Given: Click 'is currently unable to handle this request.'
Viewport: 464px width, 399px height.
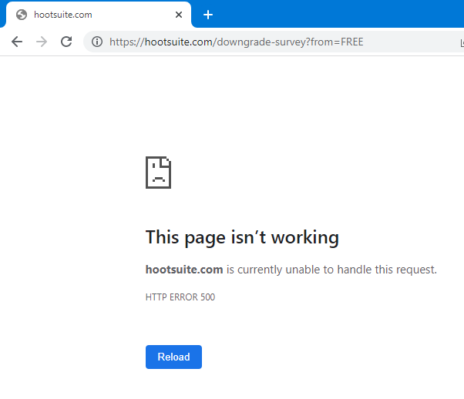Looking at the screenshot, I should click(x=331, y=270).
